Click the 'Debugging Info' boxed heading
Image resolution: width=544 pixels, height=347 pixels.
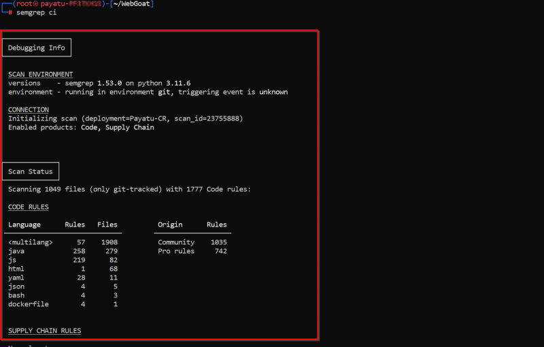pos(37,48)
